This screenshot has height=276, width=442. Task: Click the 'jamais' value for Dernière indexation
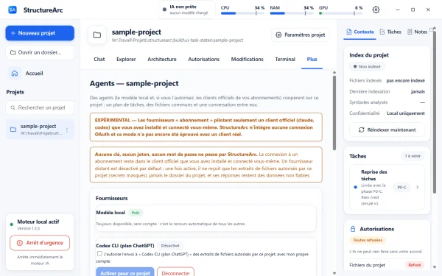point(418,91)
